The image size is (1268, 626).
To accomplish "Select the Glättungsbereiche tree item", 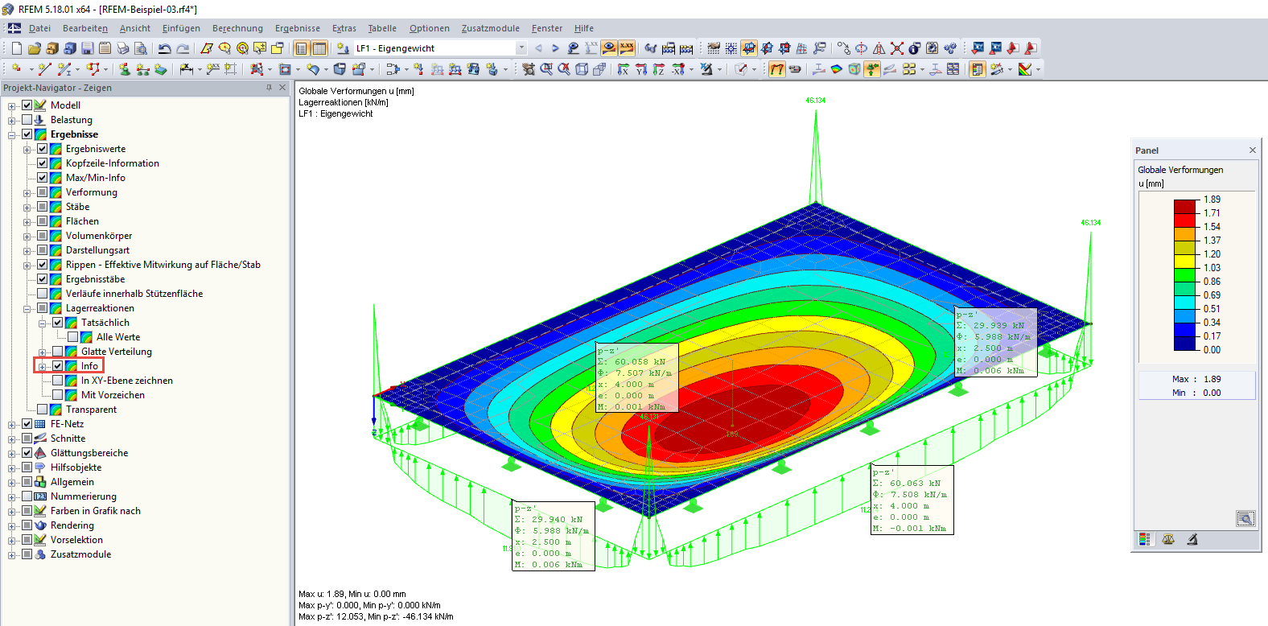I will (x=89, y=453).
